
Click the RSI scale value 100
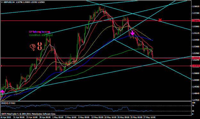click(x=194, y=103)
